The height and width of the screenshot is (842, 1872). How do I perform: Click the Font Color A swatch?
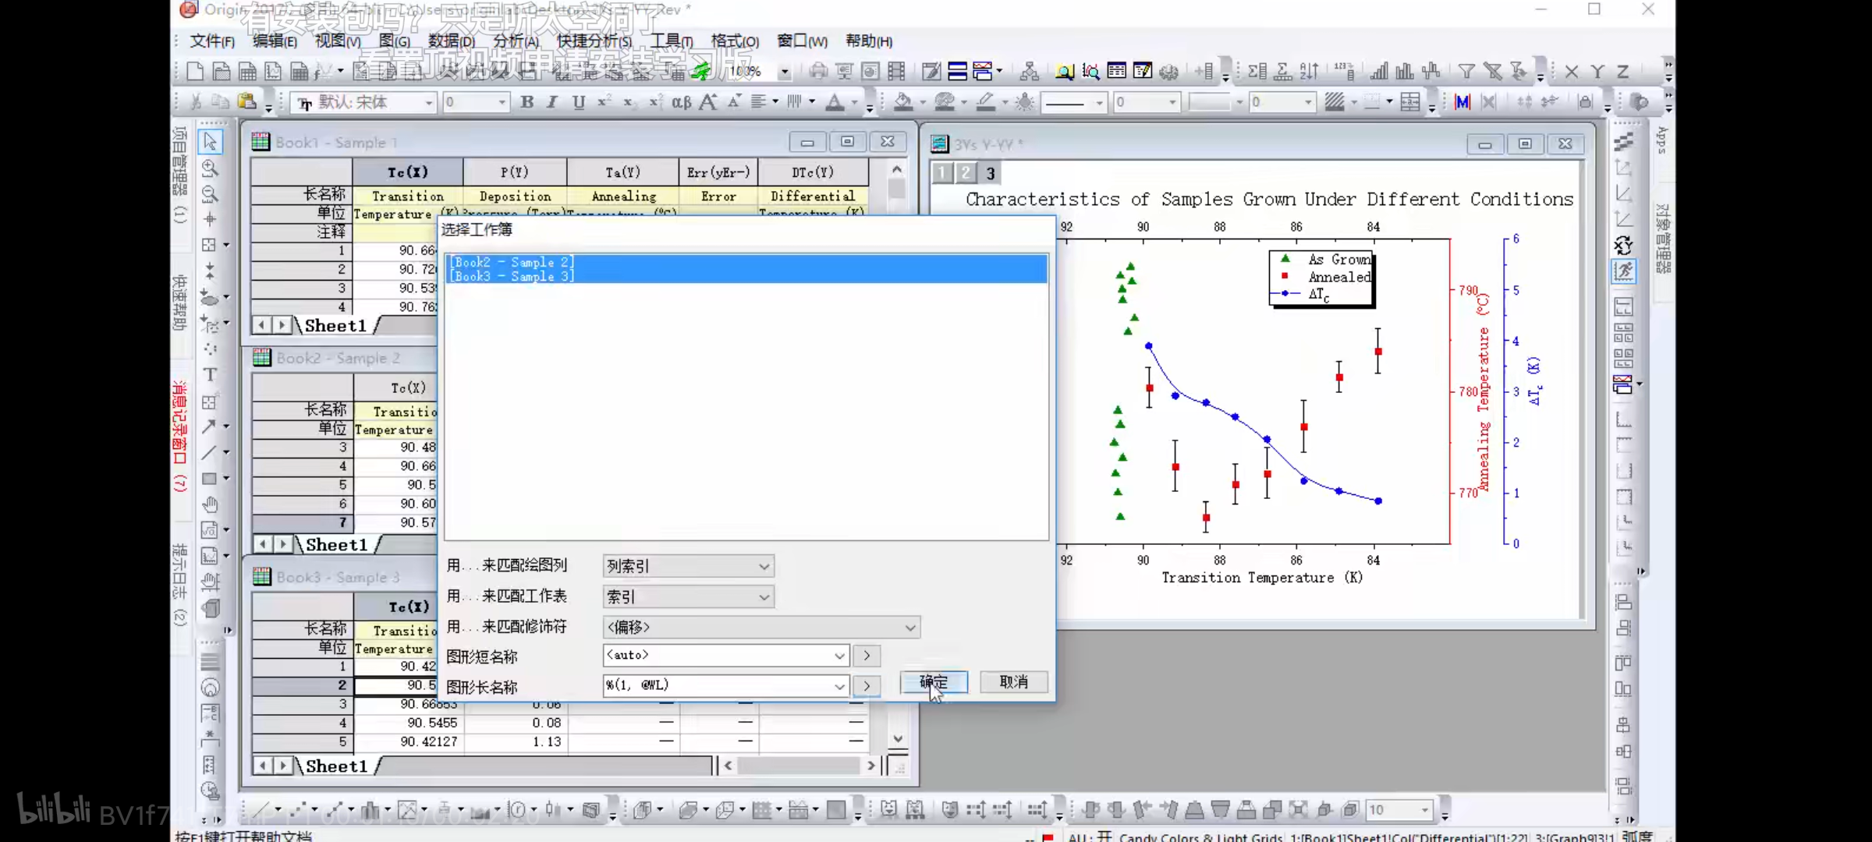coord(835,102)
